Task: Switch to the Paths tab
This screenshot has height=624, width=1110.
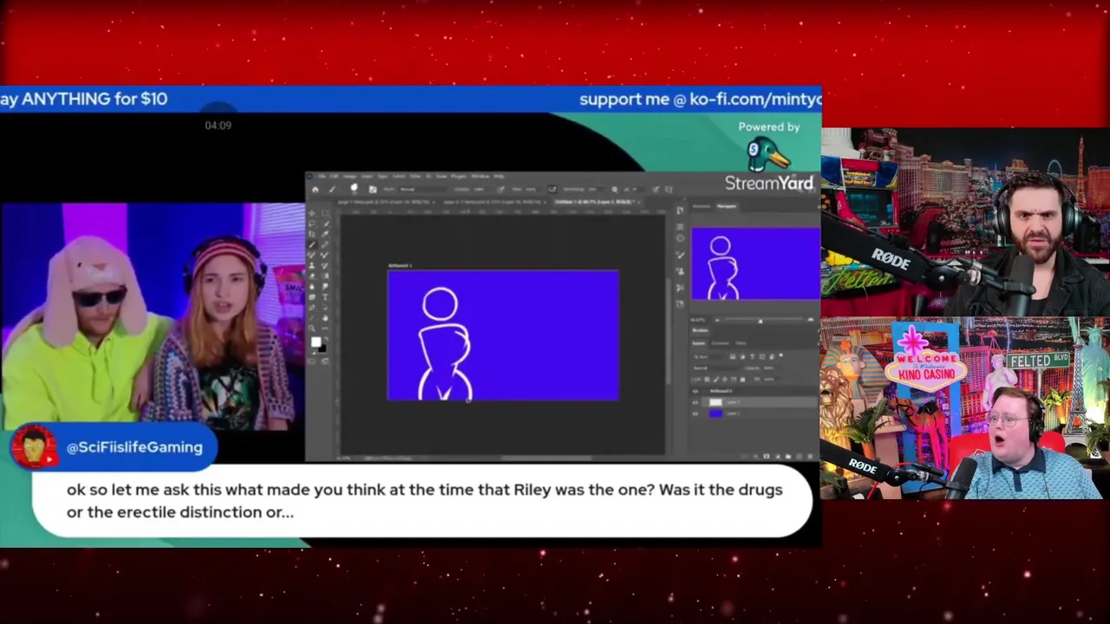Action: (x=741, y=343)
